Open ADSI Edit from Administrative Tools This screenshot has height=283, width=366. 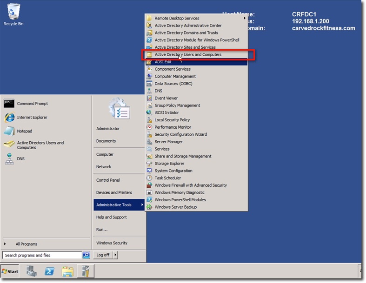[196, 62]
